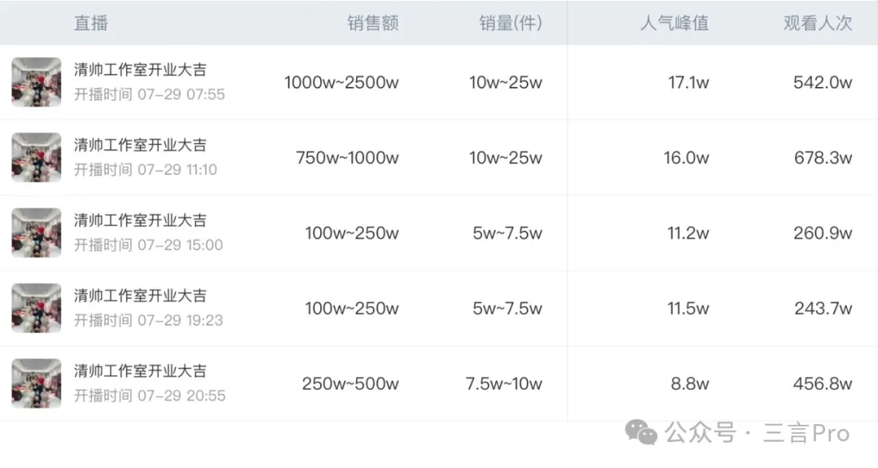This screenshot has width=878, height=468.
Task: Click thumbnail of the 20:55 livestream
Action: 36,383
